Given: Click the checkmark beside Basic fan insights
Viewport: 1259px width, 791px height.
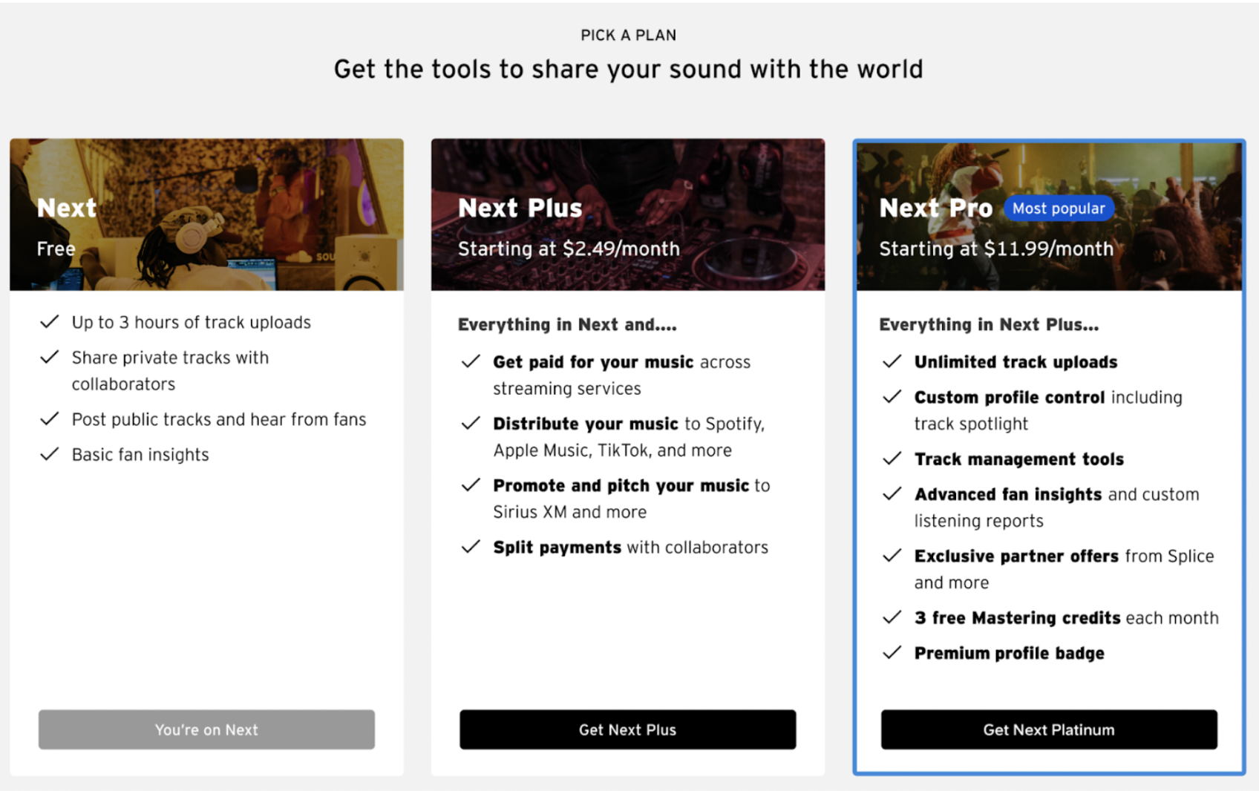Looking at the screenshot, I should pos(49,454).
